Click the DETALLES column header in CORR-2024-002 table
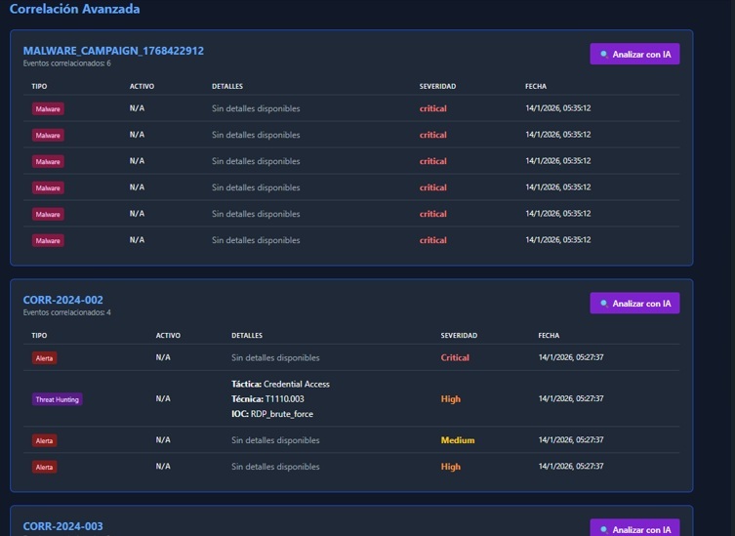This screenshot has width=735, height=536. click(x=247, y=336)
